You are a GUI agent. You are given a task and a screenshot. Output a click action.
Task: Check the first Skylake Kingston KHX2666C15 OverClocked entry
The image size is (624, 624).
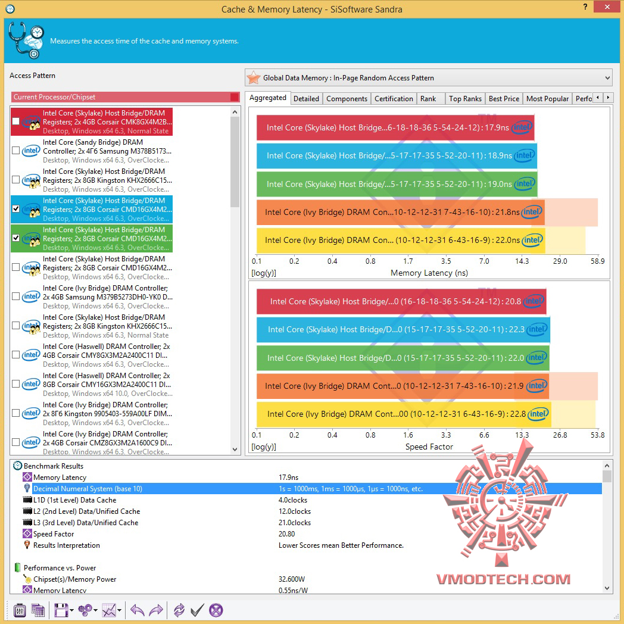(x=16, y=179)
